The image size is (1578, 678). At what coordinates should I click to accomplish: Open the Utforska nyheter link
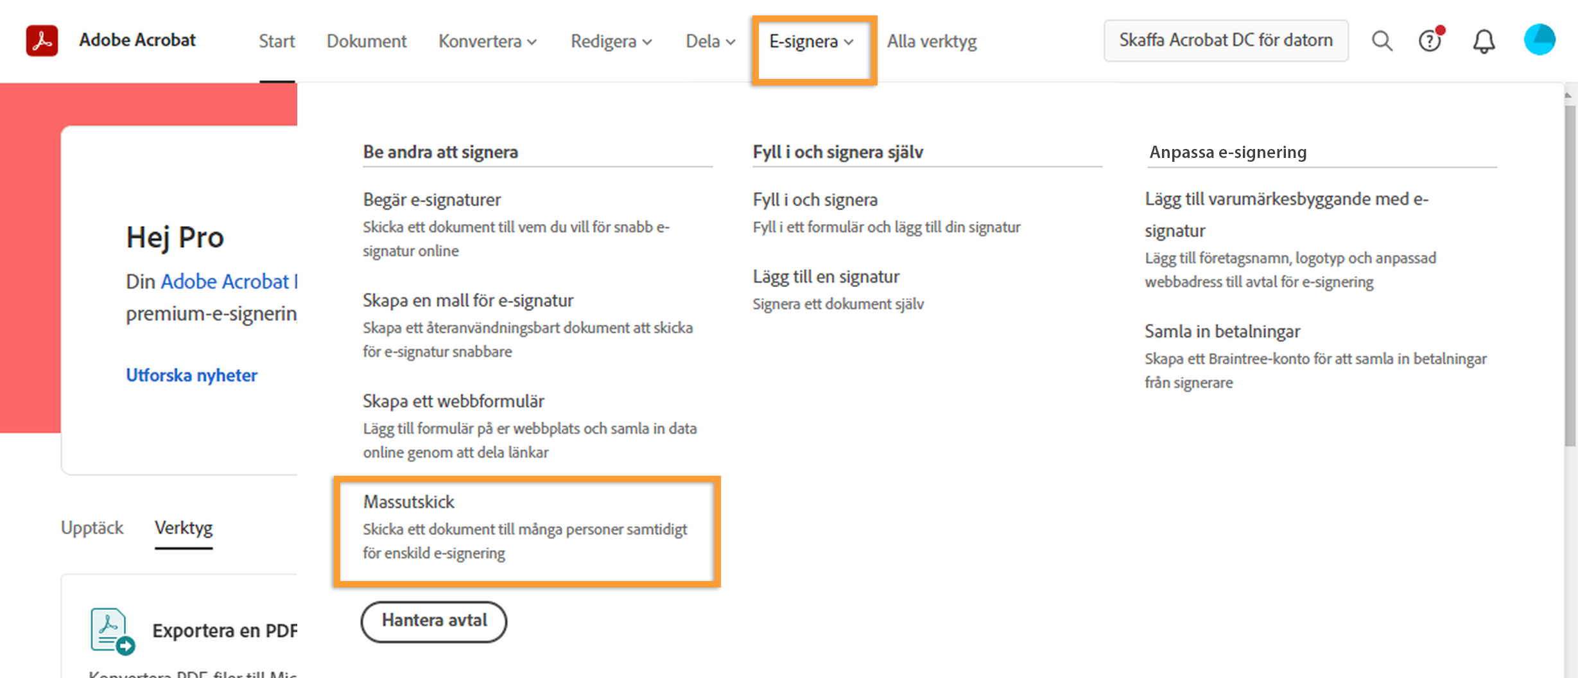click(x=191, y=375)
